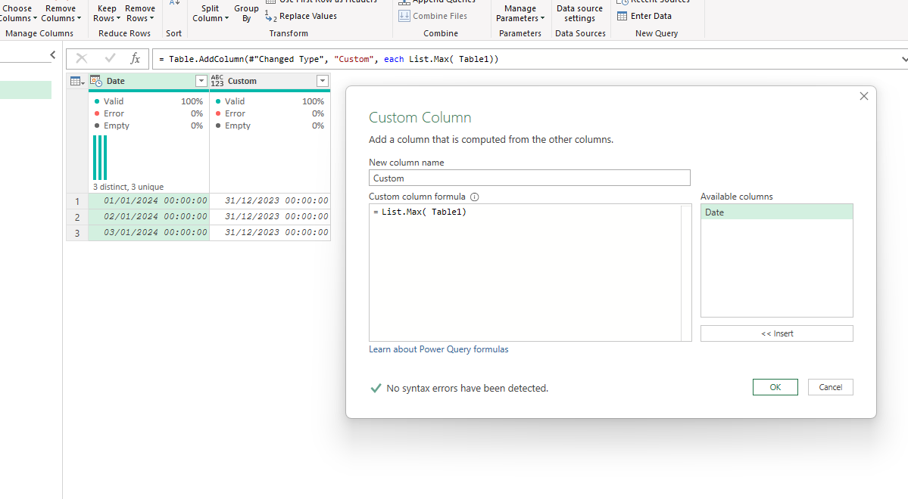The height and width of the screenshot is (499, 908).
Task: Open the Keep Rows dropdown
Action: click(107, 14)
